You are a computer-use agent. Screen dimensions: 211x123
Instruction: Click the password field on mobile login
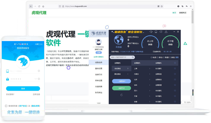[23, 79]
